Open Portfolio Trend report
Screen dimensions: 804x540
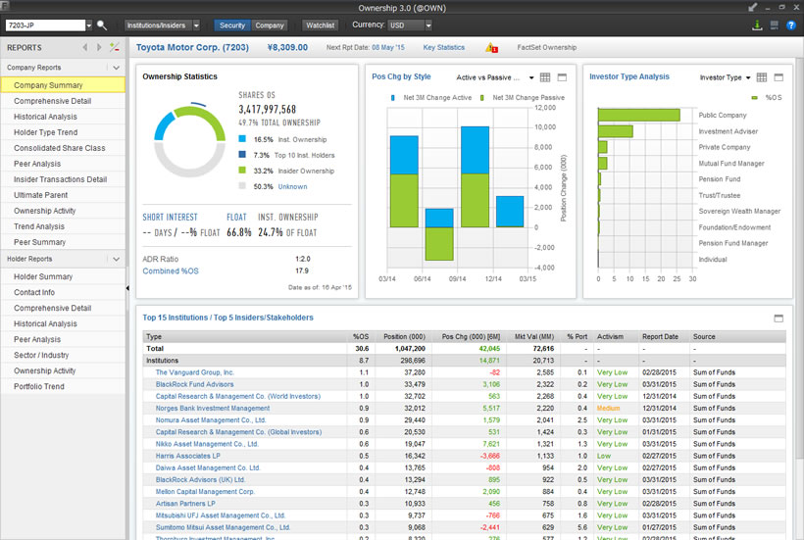tap(63, 387)
